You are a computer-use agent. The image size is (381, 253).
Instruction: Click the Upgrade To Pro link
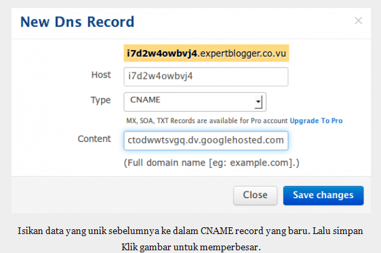tap(316, 120)
